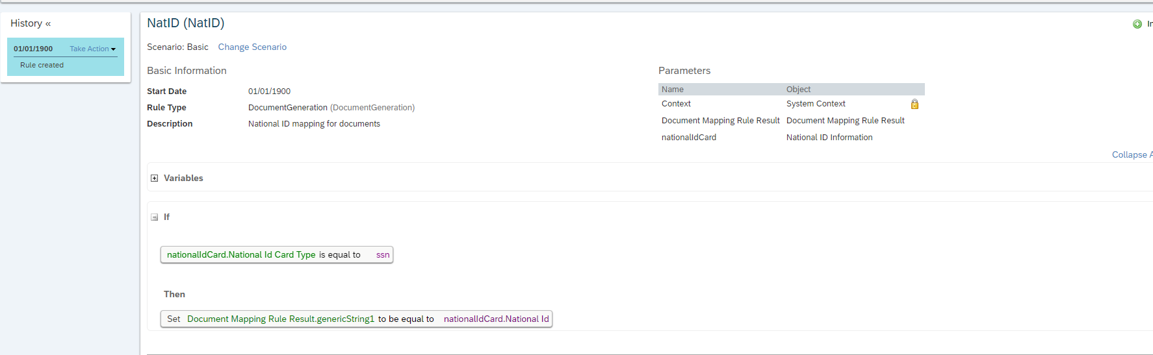Click the Name column header in Parameters
The image size is (1153, 355).
tap(673, 90)
